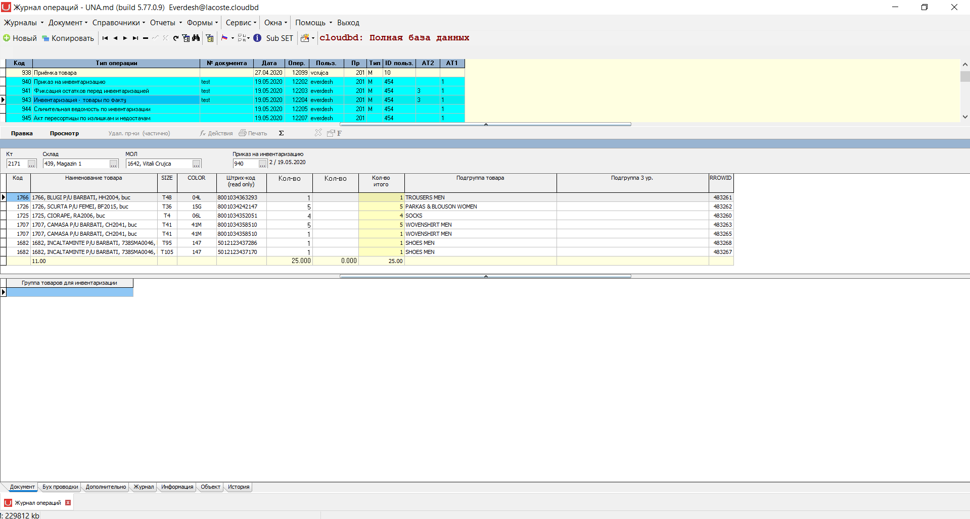Click Выход in the menu bar
Viewport: 970px width, 519px height.
pyautogui.click(x=348, y=23)
